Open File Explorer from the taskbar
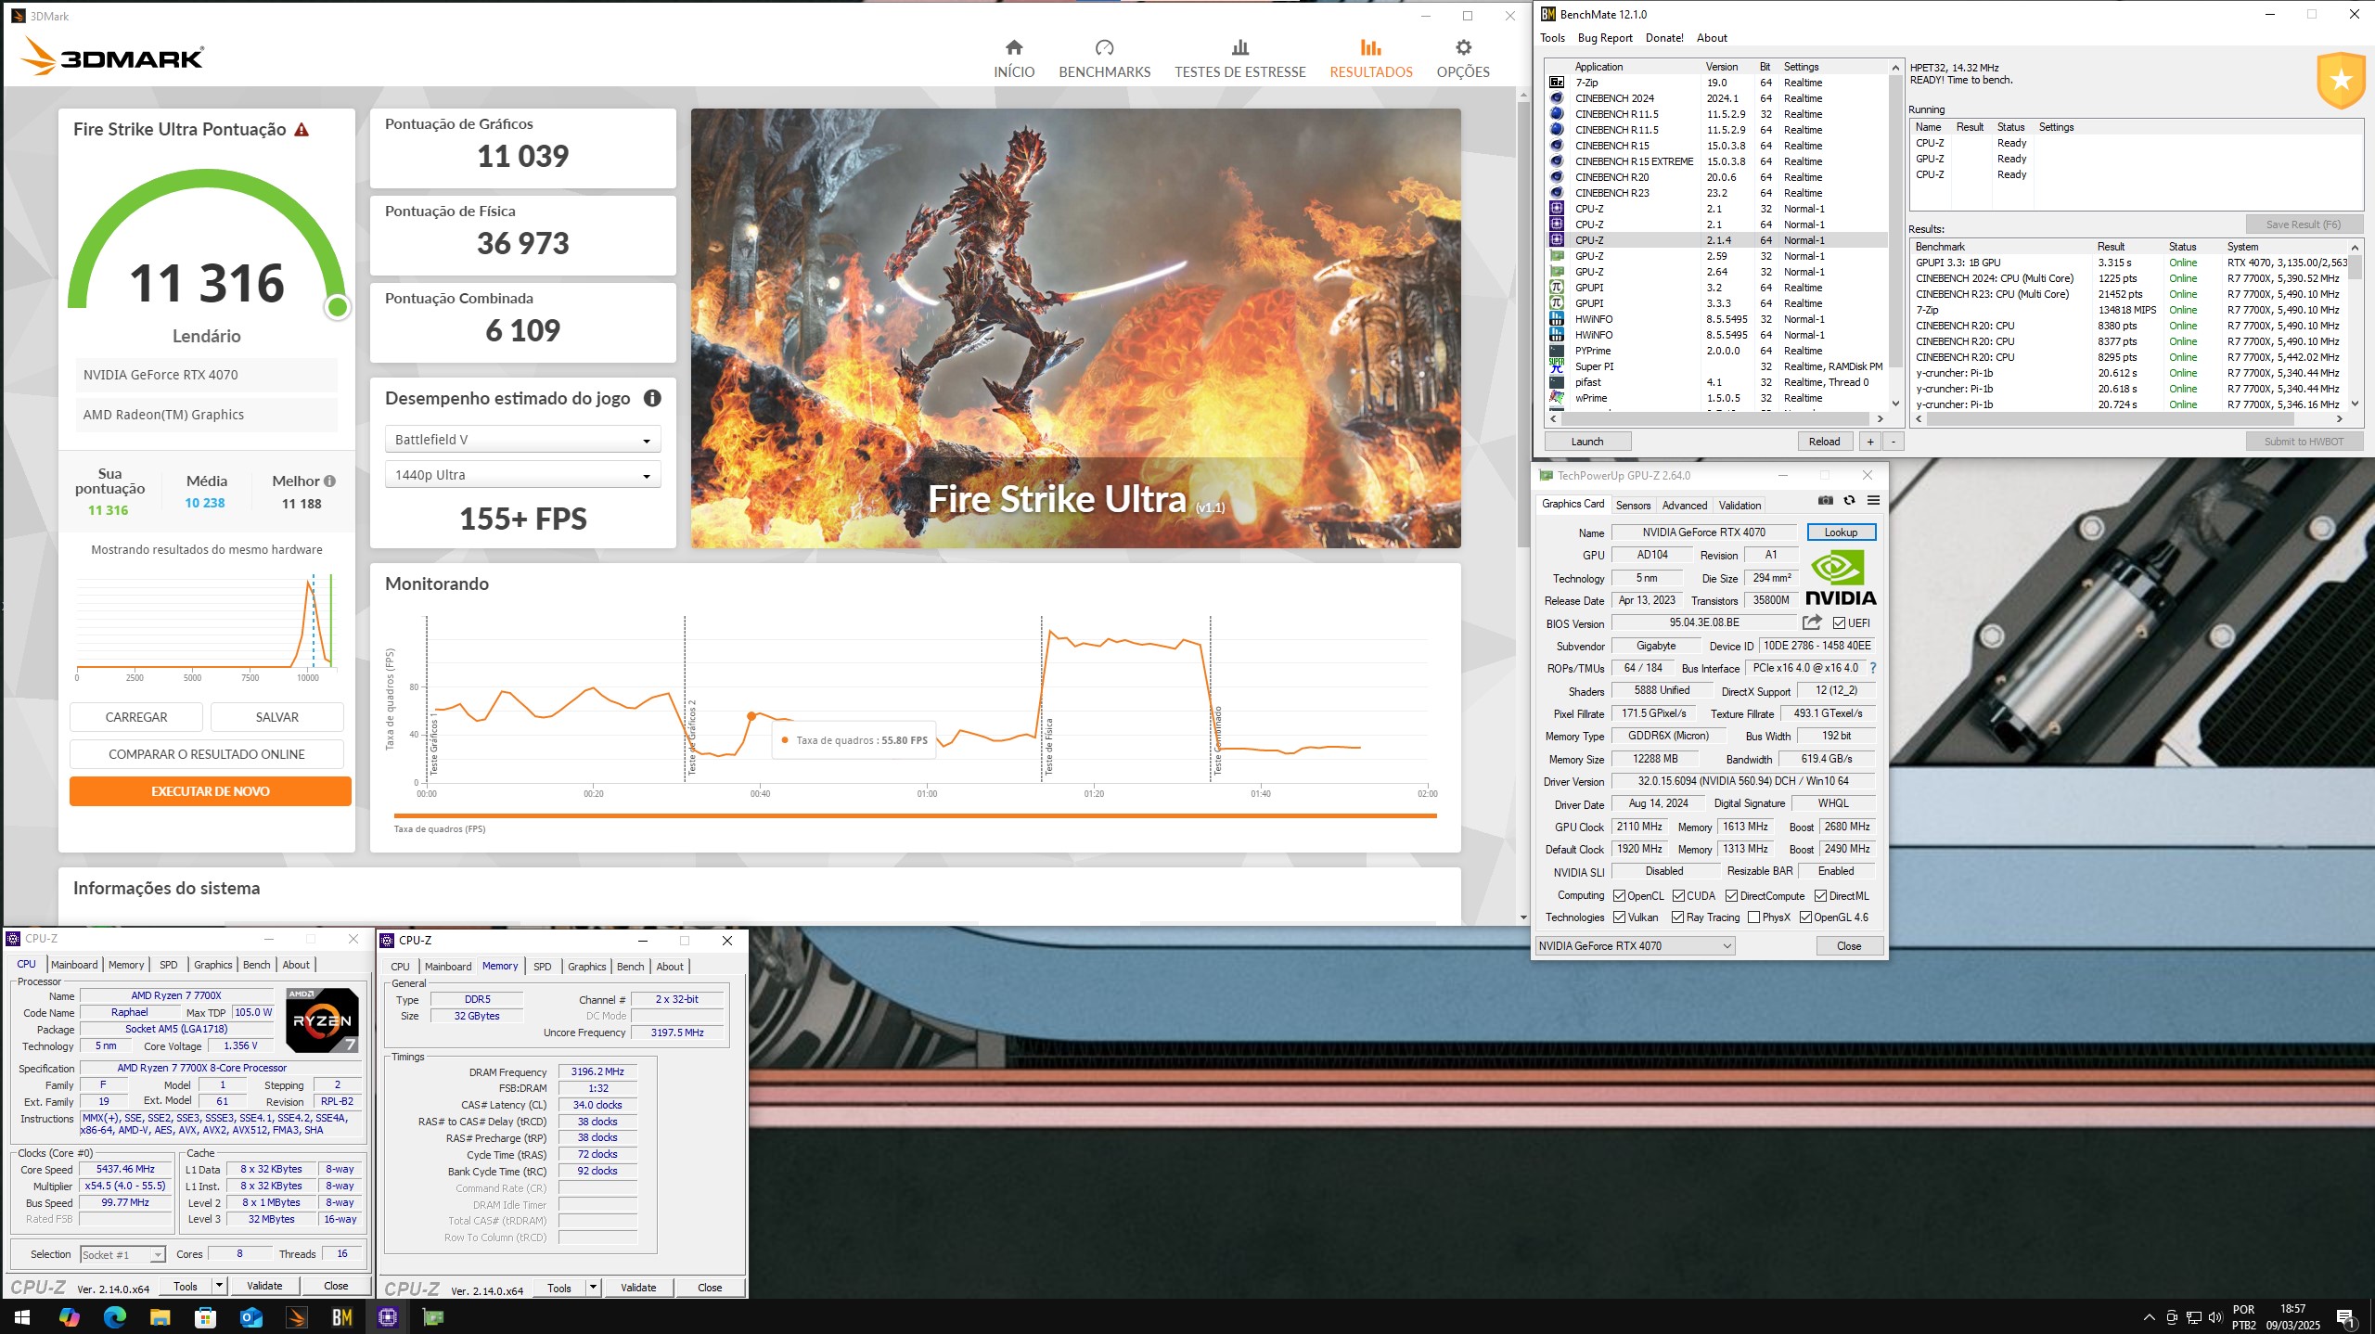This screenshot has width=2375, height=1334. tap(160, 1316)
